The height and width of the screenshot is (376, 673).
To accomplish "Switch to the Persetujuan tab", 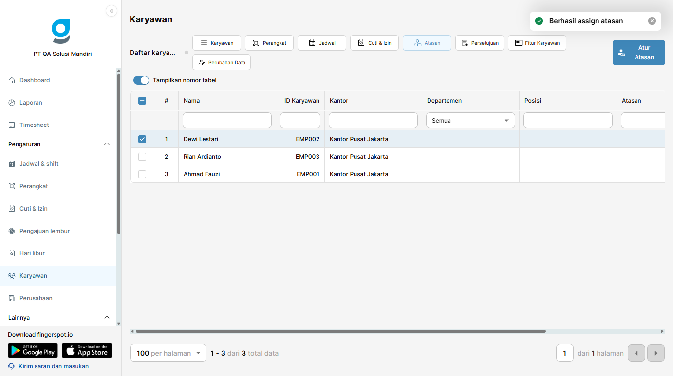I will click(480, 43).
